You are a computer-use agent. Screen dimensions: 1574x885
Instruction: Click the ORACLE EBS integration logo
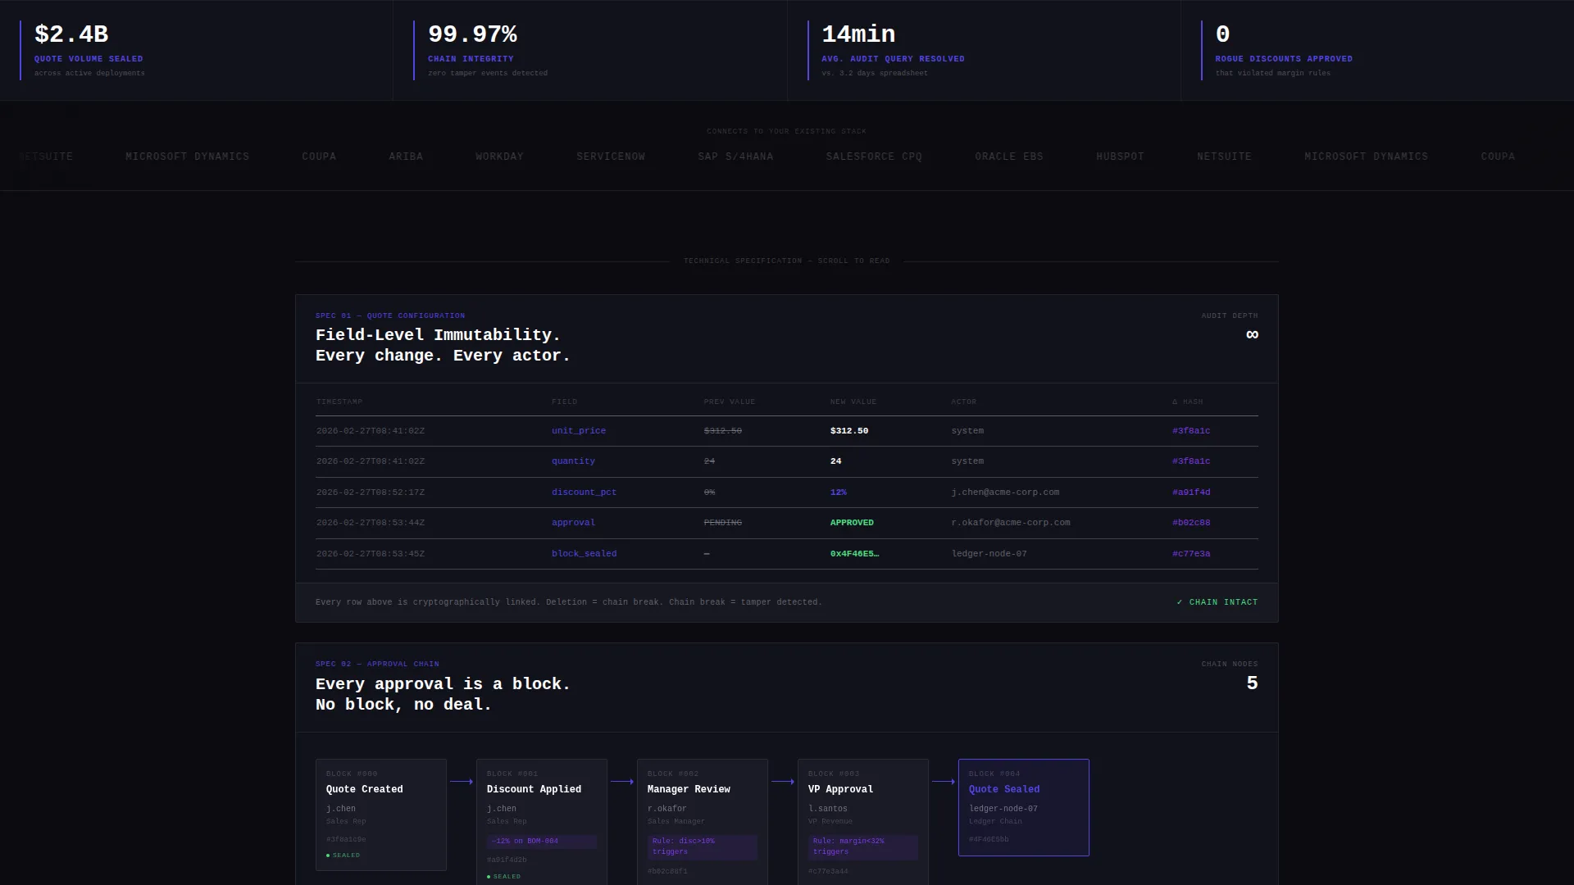[1009, 157]
